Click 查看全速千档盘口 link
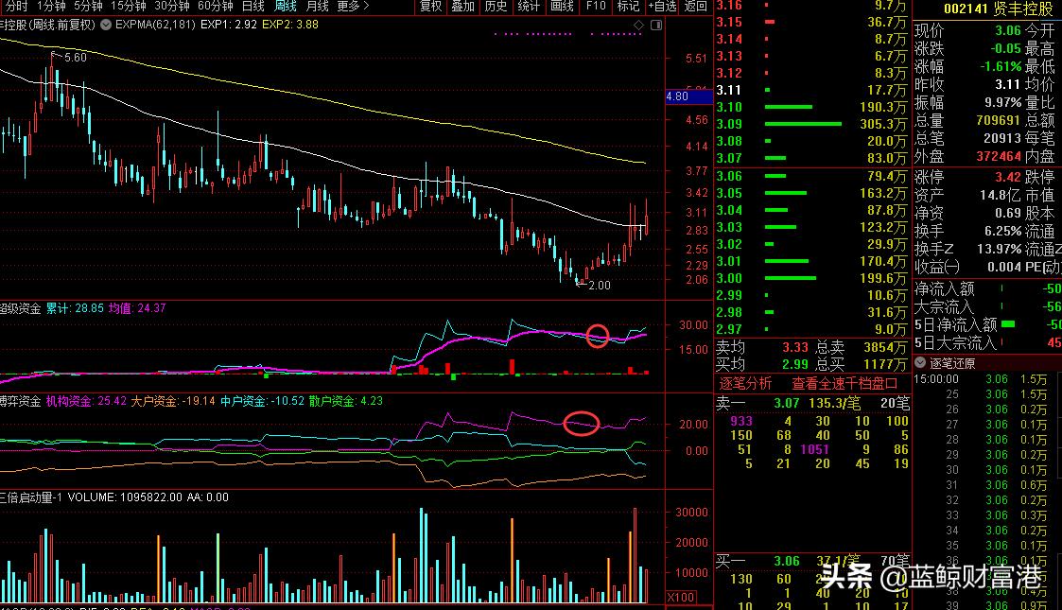This screenshot has height=610, width=1062. click(844, 383)
